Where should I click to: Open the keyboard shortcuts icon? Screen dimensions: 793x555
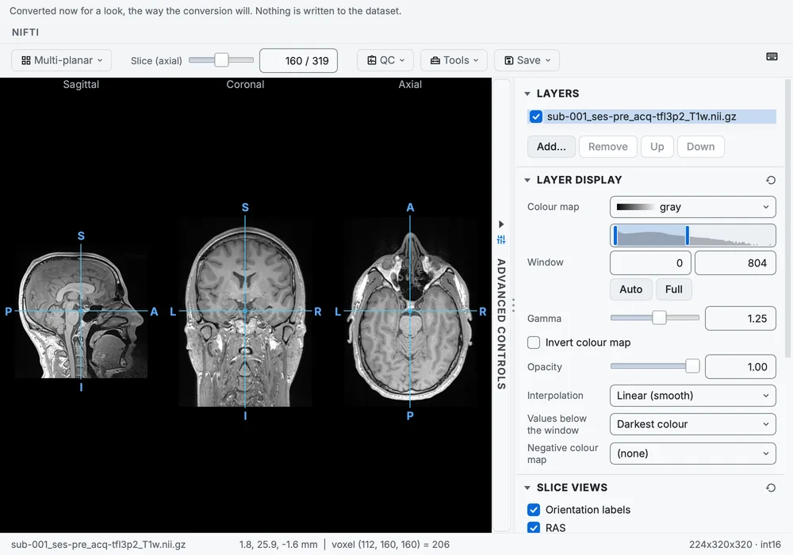(772, 56)
